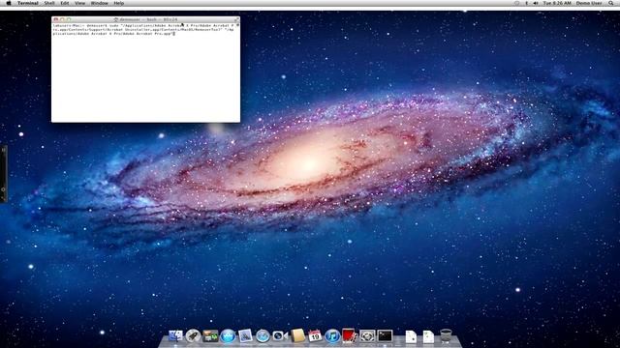This screenshot has height=348, width=620.
Task: Launch Safari compass icon in Dock
Action: [x=263, y=335]
